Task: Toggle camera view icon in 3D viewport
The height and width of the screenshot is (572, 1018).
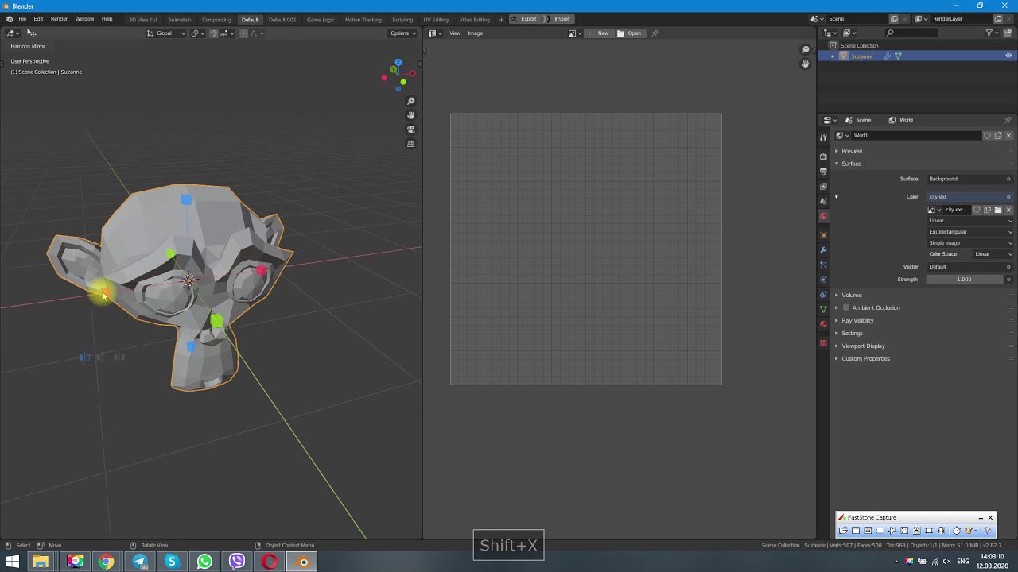Action: [x=411, y=129]
